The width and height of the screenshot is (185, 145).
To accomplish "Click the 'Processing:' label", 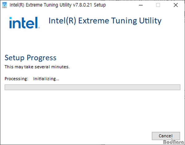I will click(16, 79).
